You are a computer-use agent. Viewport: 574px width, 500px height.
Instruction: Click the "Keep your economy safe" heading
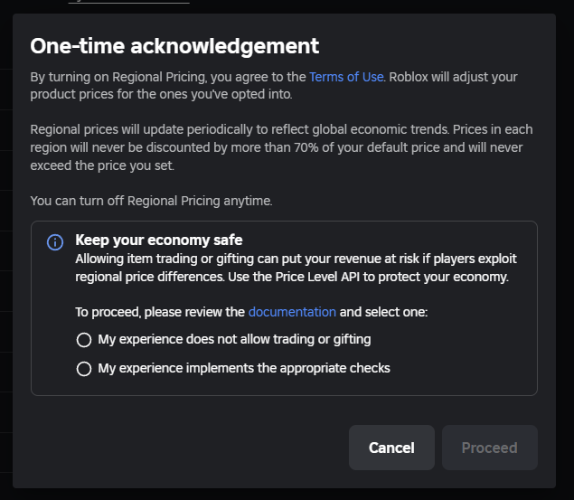point(159,241)
